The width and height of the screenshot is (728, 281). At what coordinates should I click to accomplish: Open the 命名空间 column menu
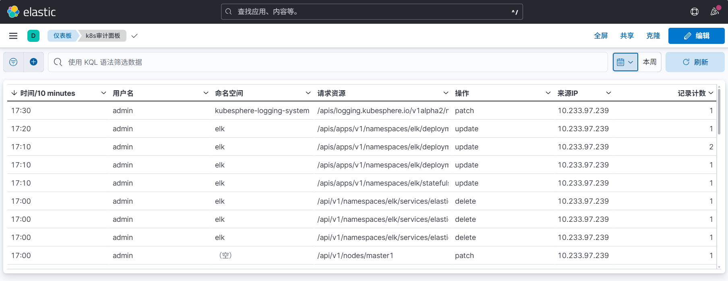(x=308, y=93)
